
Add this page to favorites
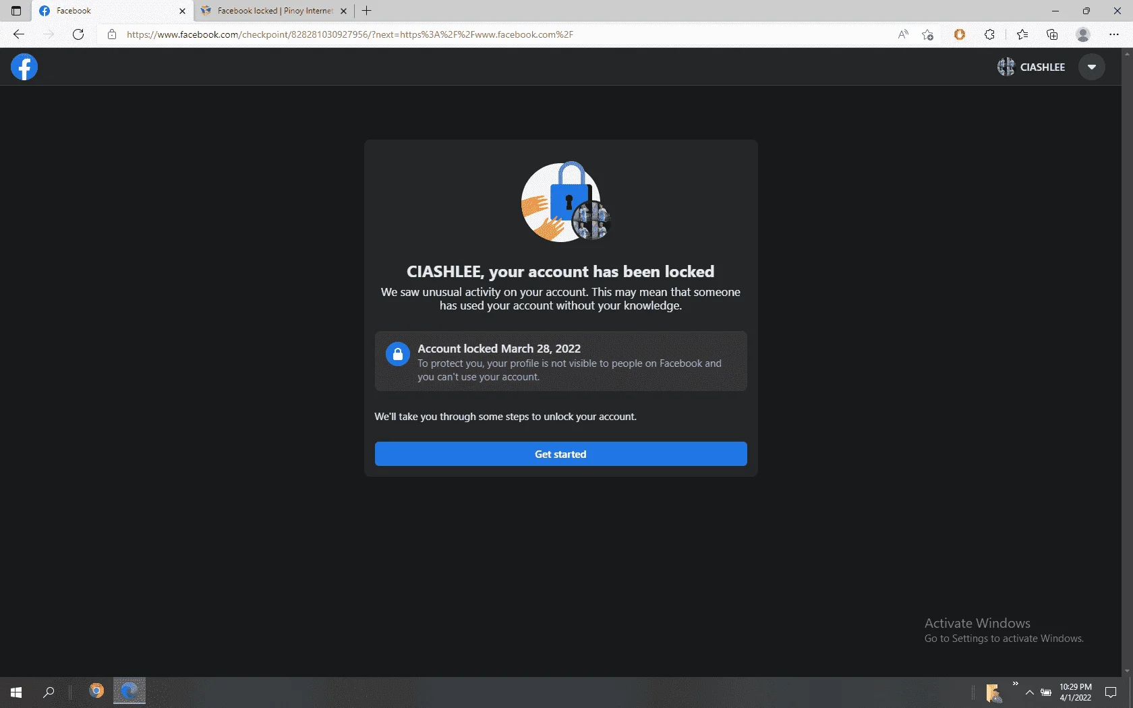pyautogui.click(x=928, y=34)
